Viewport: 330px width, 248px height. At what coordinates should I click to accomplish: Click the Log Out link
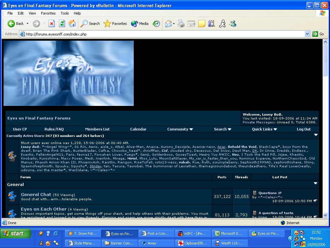[304, 129]
